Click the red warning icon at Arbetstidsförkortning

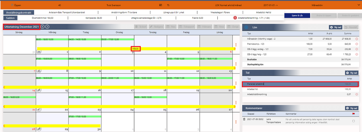click(x=235, y=17)
